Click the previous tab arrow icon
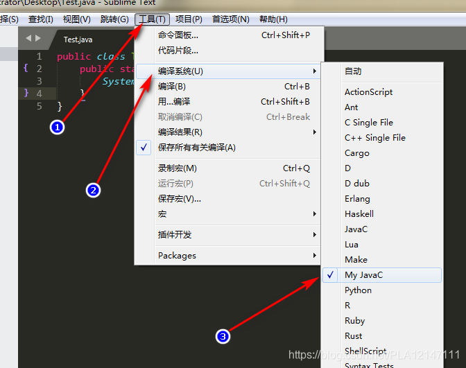Viewport: 466px width, 368px height. [28, 38]
